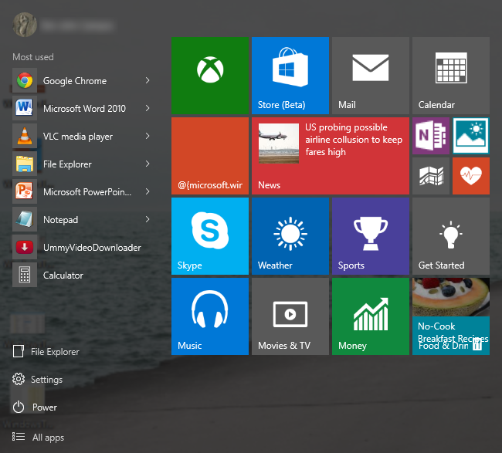Click the Calculator label text
Viewport: 502px width, 453px height.
63,276
